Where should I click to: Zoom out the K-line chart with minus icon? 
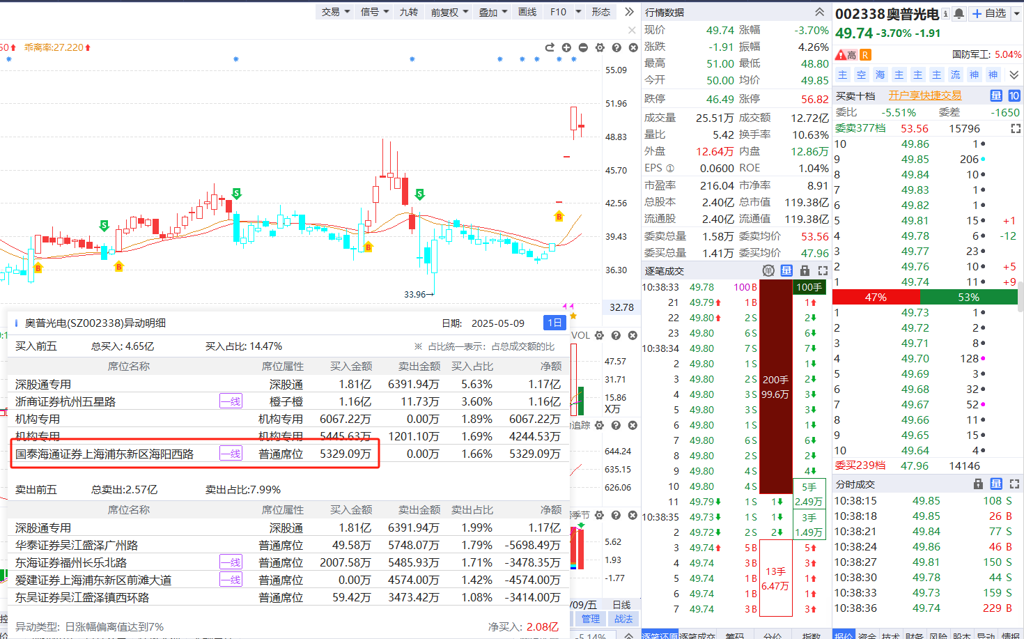583,47
